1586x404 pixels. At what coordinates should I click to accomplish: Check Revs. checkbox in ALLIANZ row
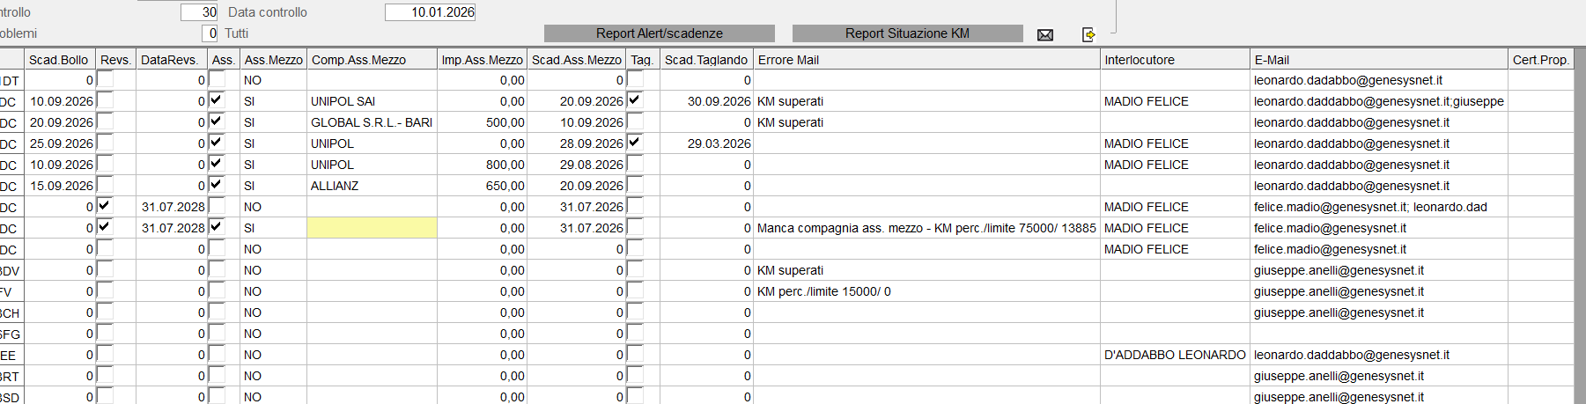105,185
